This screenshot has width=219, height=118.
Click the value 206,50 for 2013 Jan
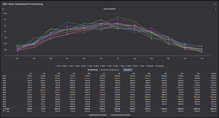click(x=30, y=76)
